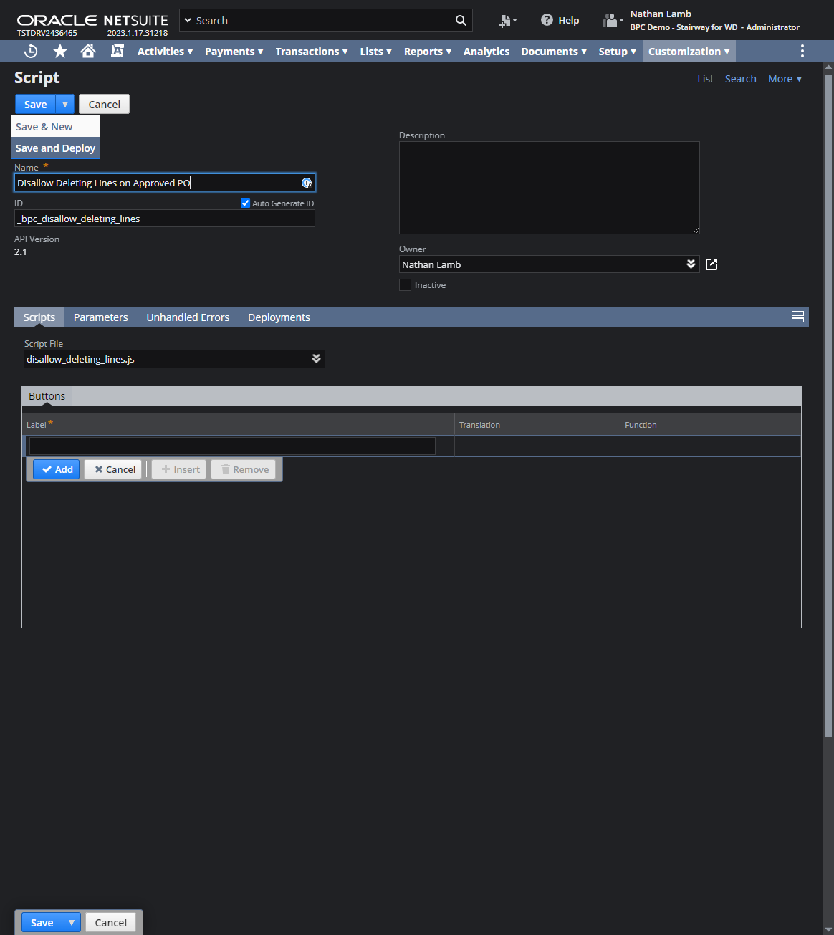Toggle the Auto Generate ID checkbox

coord(246,203)
